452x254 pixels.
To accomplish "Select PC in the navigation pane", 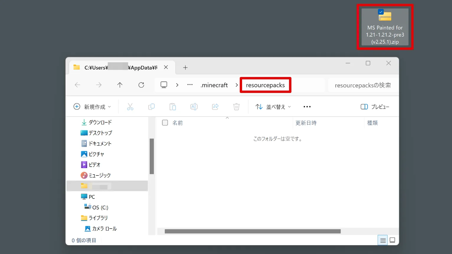I will click(88, 196).
